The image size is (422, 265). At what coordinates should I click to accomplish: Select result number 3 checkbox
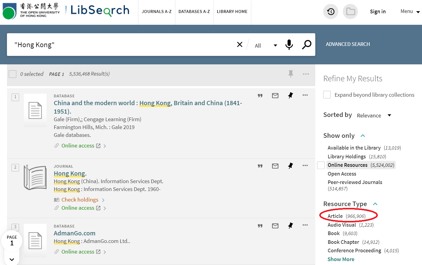(15, 227)
